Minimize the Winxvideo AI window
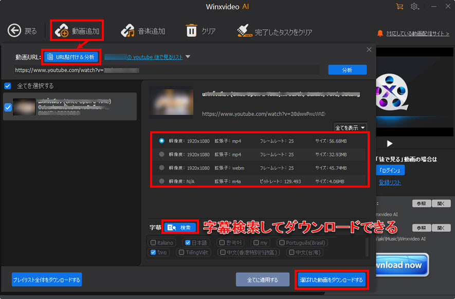This screenshot has width=455, height=299. tap(434, 6)
